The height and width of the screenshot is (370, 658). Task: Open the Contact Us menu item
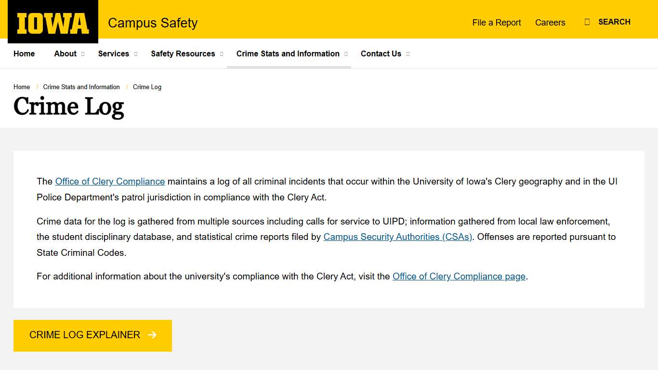(381, 54)
